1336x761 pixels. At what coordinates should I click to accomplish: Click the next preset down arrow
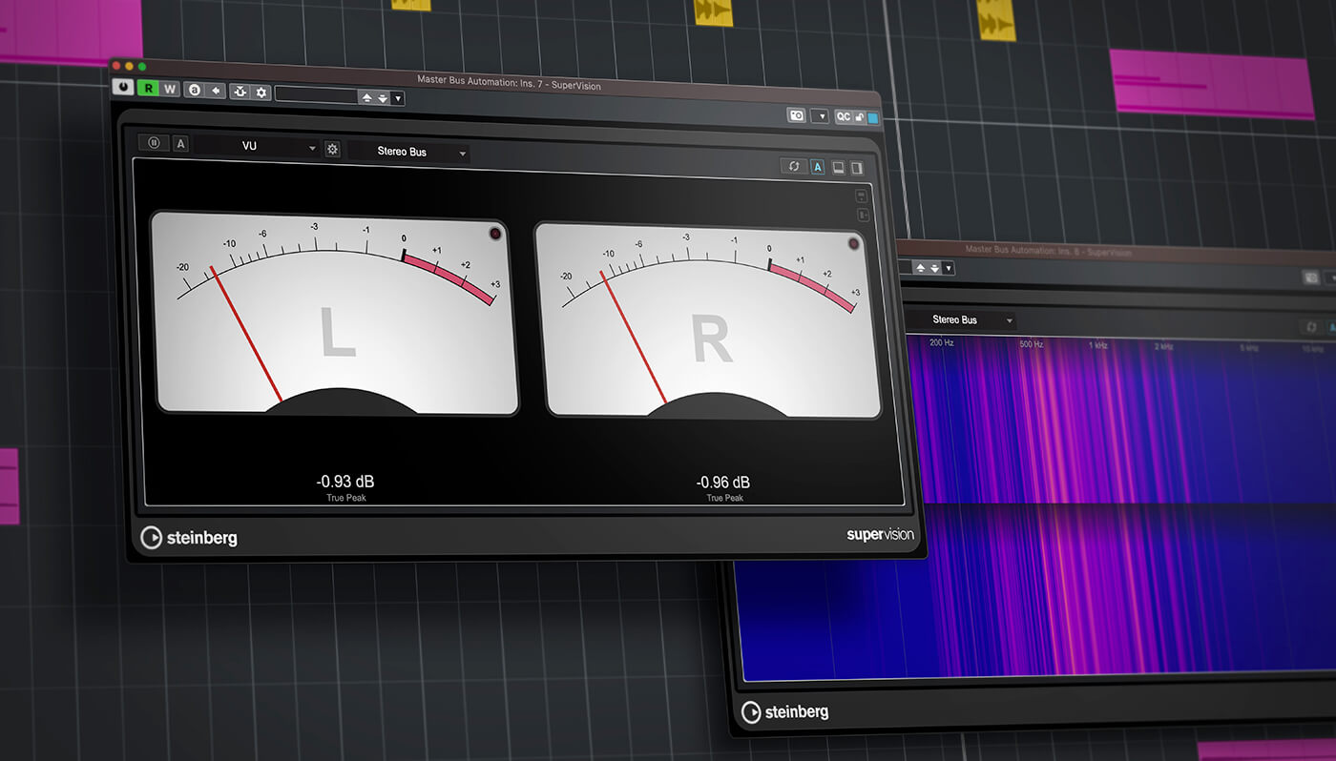pyautogui.click(x=382, y=98)
